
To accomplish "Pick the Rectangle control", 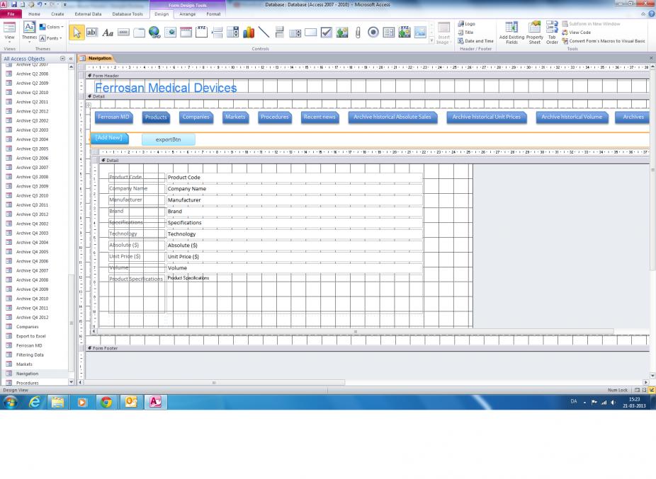I will click(311, 32).
